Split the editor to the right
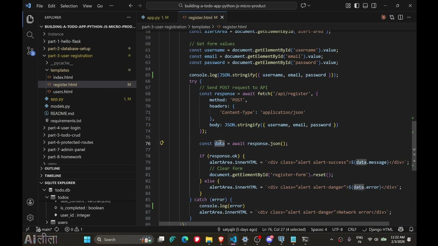The width and height of the screenshot is (438, 246). (400, 17)
